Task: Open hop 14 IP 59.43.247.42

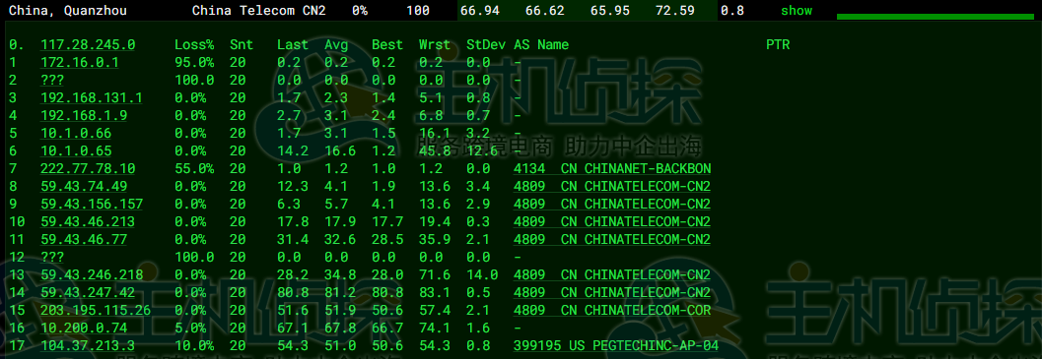Action: tap(88, 293)
